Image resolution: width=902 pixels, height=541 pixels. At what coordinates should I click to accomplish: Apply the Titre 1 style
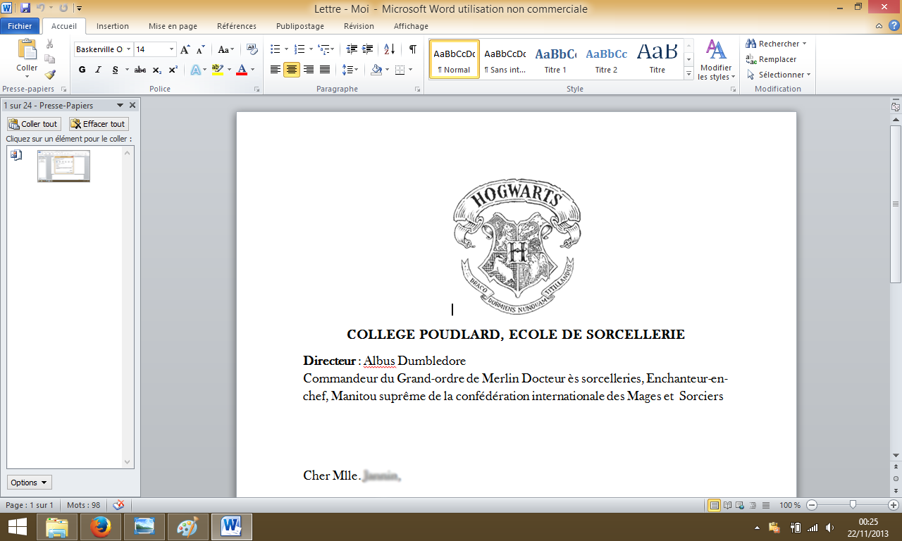tap(555, 59)
